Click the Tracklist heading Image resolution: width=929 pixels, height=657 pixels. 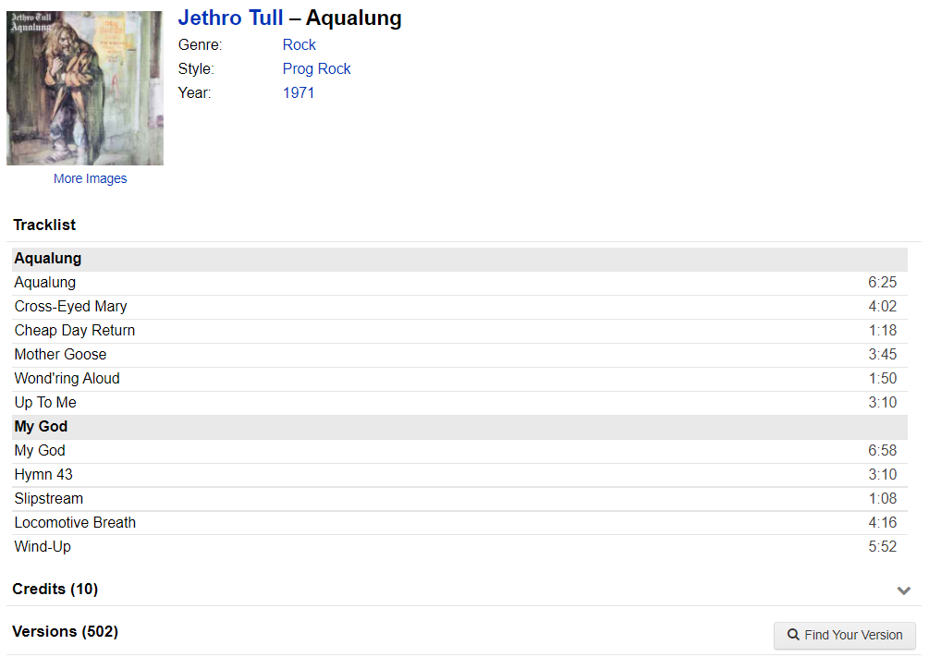(x=44, y=225)
